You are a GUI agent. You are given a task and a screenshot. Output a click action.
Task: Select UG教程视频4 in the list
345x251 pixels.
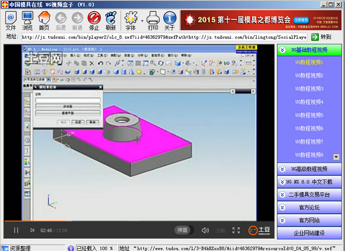[x=309, y=102]
